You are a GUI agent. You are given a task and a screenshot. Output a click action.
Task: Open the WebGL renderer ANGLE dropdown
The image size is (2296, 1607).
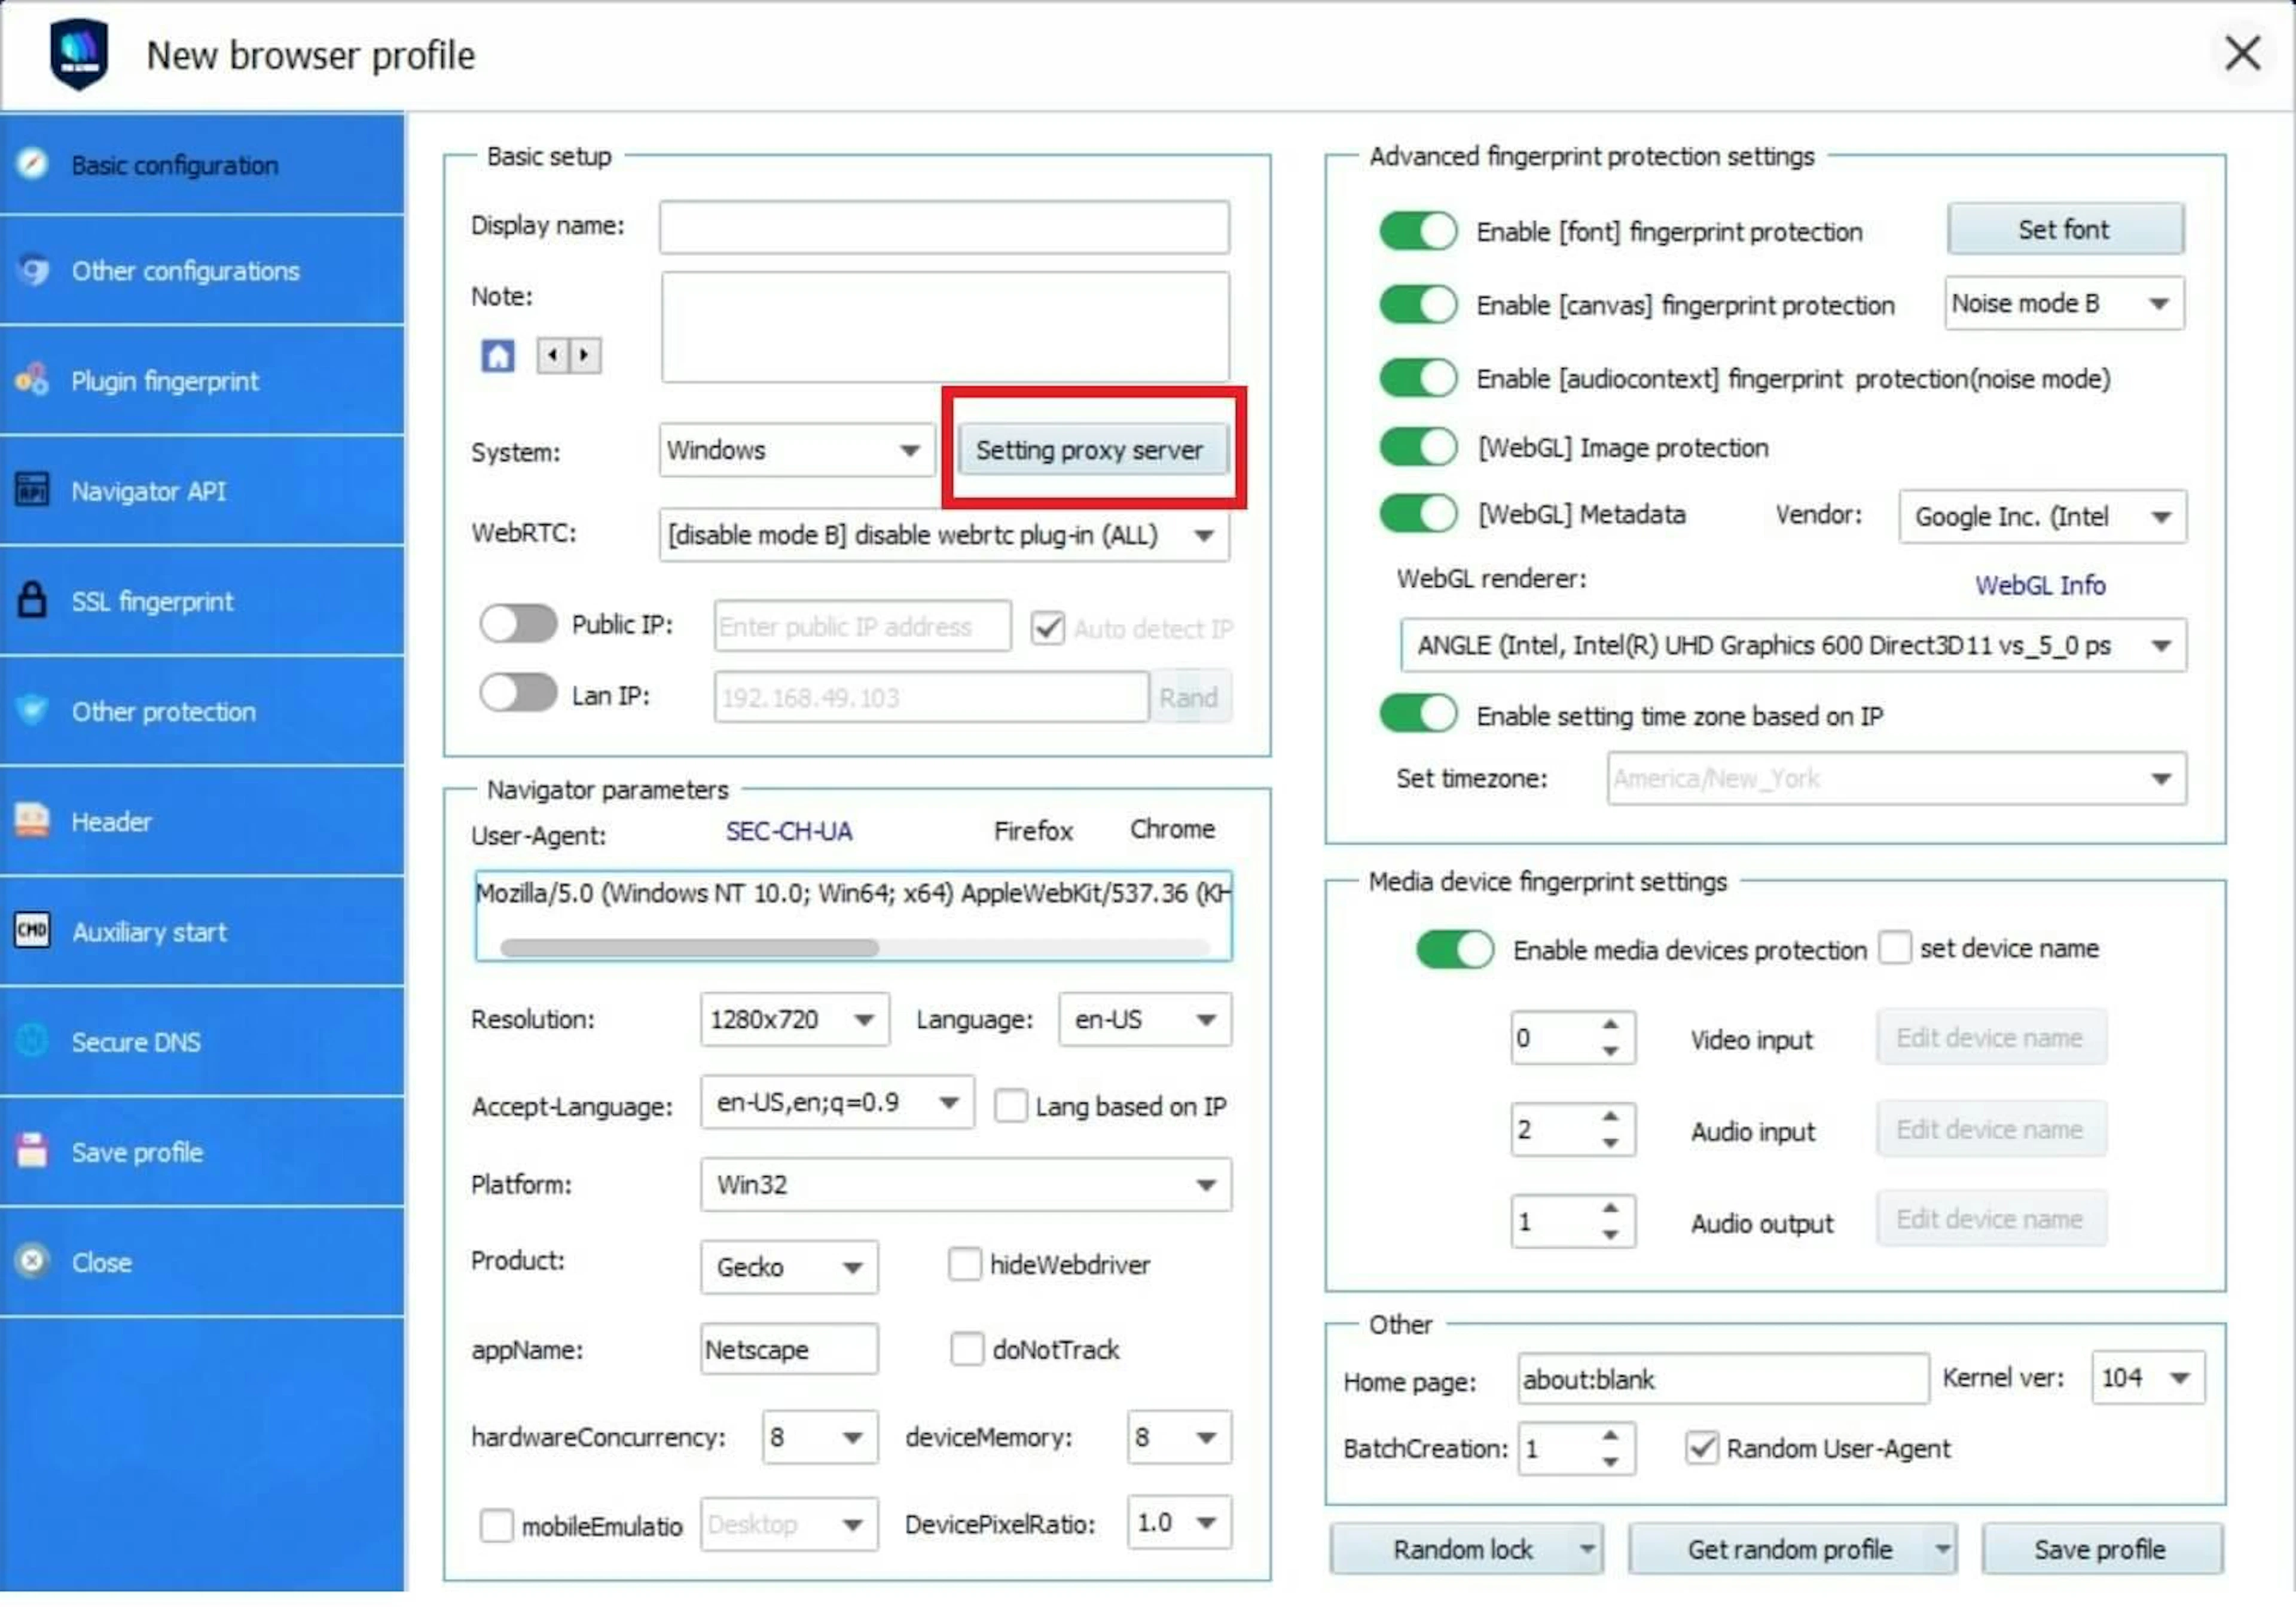tap(1793, 645)
